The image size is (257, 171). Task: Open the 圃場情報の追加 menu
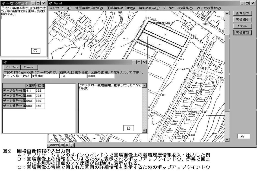(x=121, y=8)
